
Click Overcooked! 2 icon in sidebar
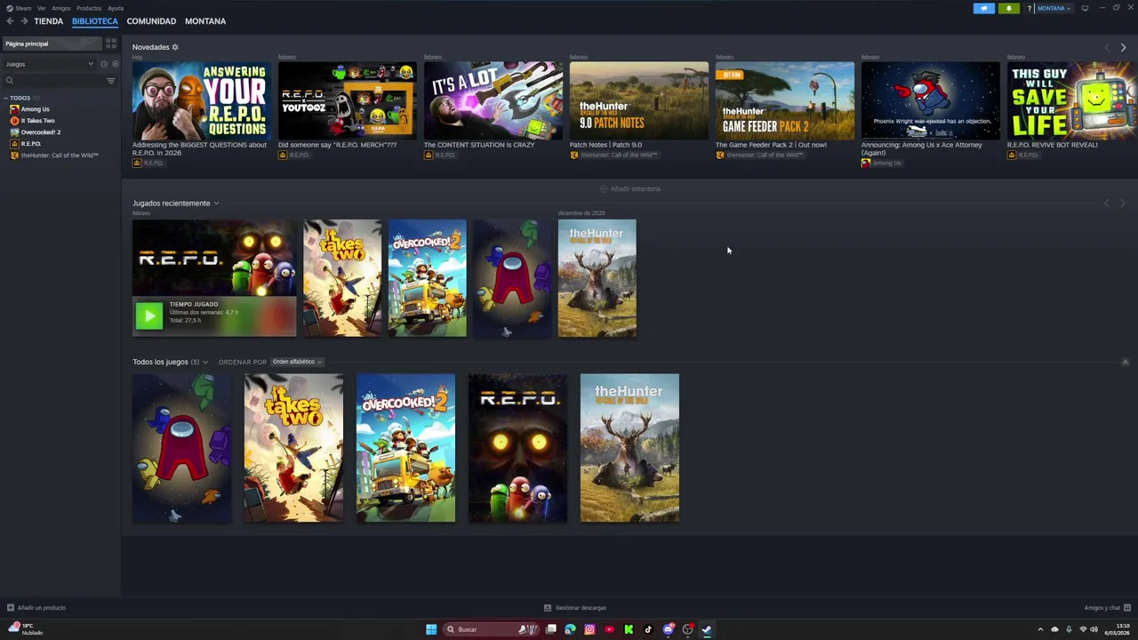tap(14, 132)
